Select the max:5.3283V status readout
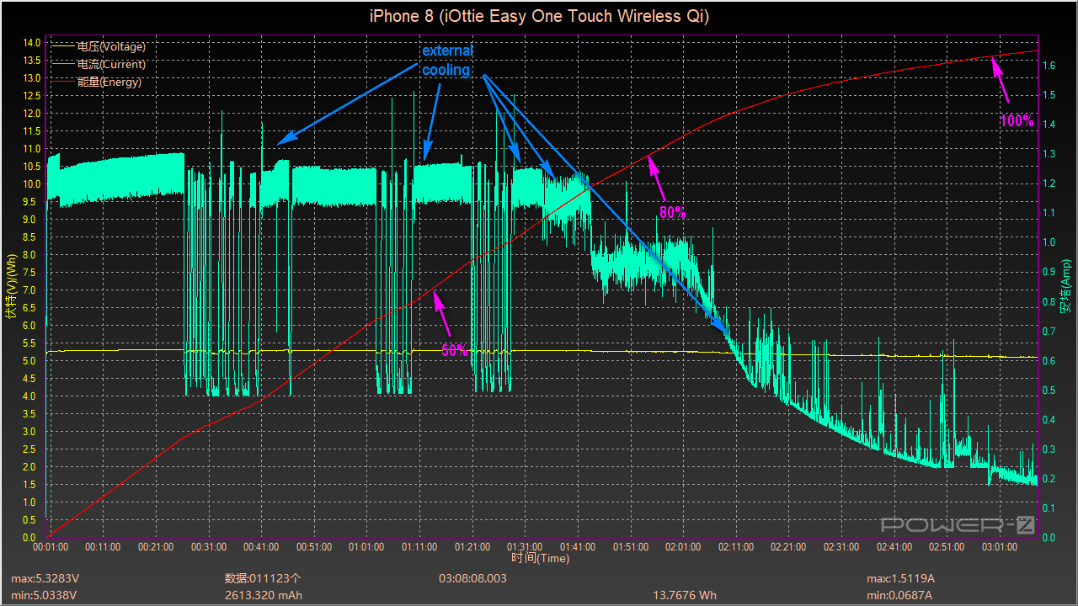The width and height of the screenshot is (1078, 606). pos(44,579)
